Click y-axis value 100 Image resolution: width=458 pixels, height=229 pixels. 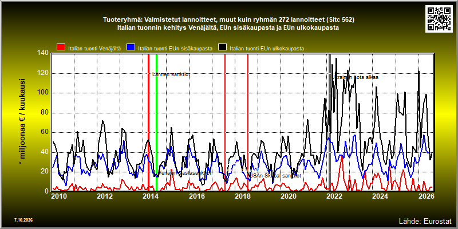44,93
